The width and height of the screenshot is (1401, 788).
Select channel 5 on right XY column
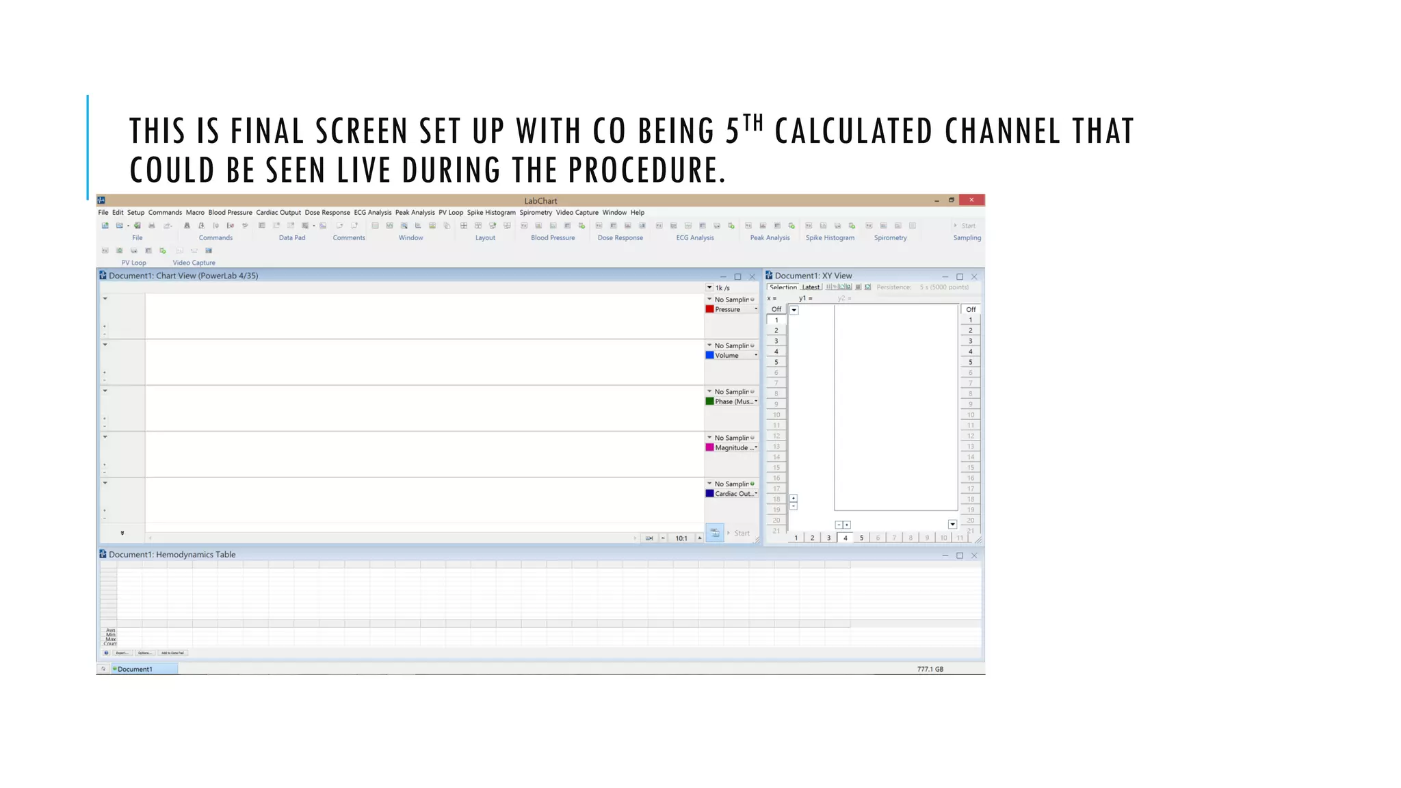[x=970, y=362]
